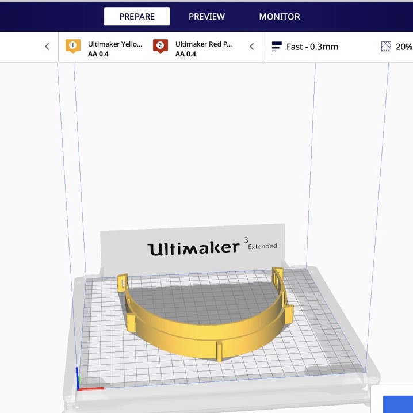This screenshot has height=413, width=413.
Task: Click the left upright model clip
Action: 123,282
